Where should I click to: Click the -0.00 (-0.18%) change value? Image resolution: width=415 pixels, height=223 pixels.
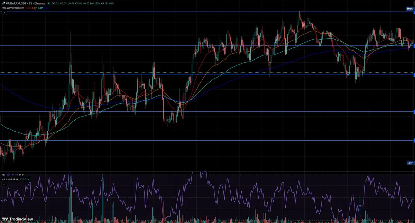91,3
